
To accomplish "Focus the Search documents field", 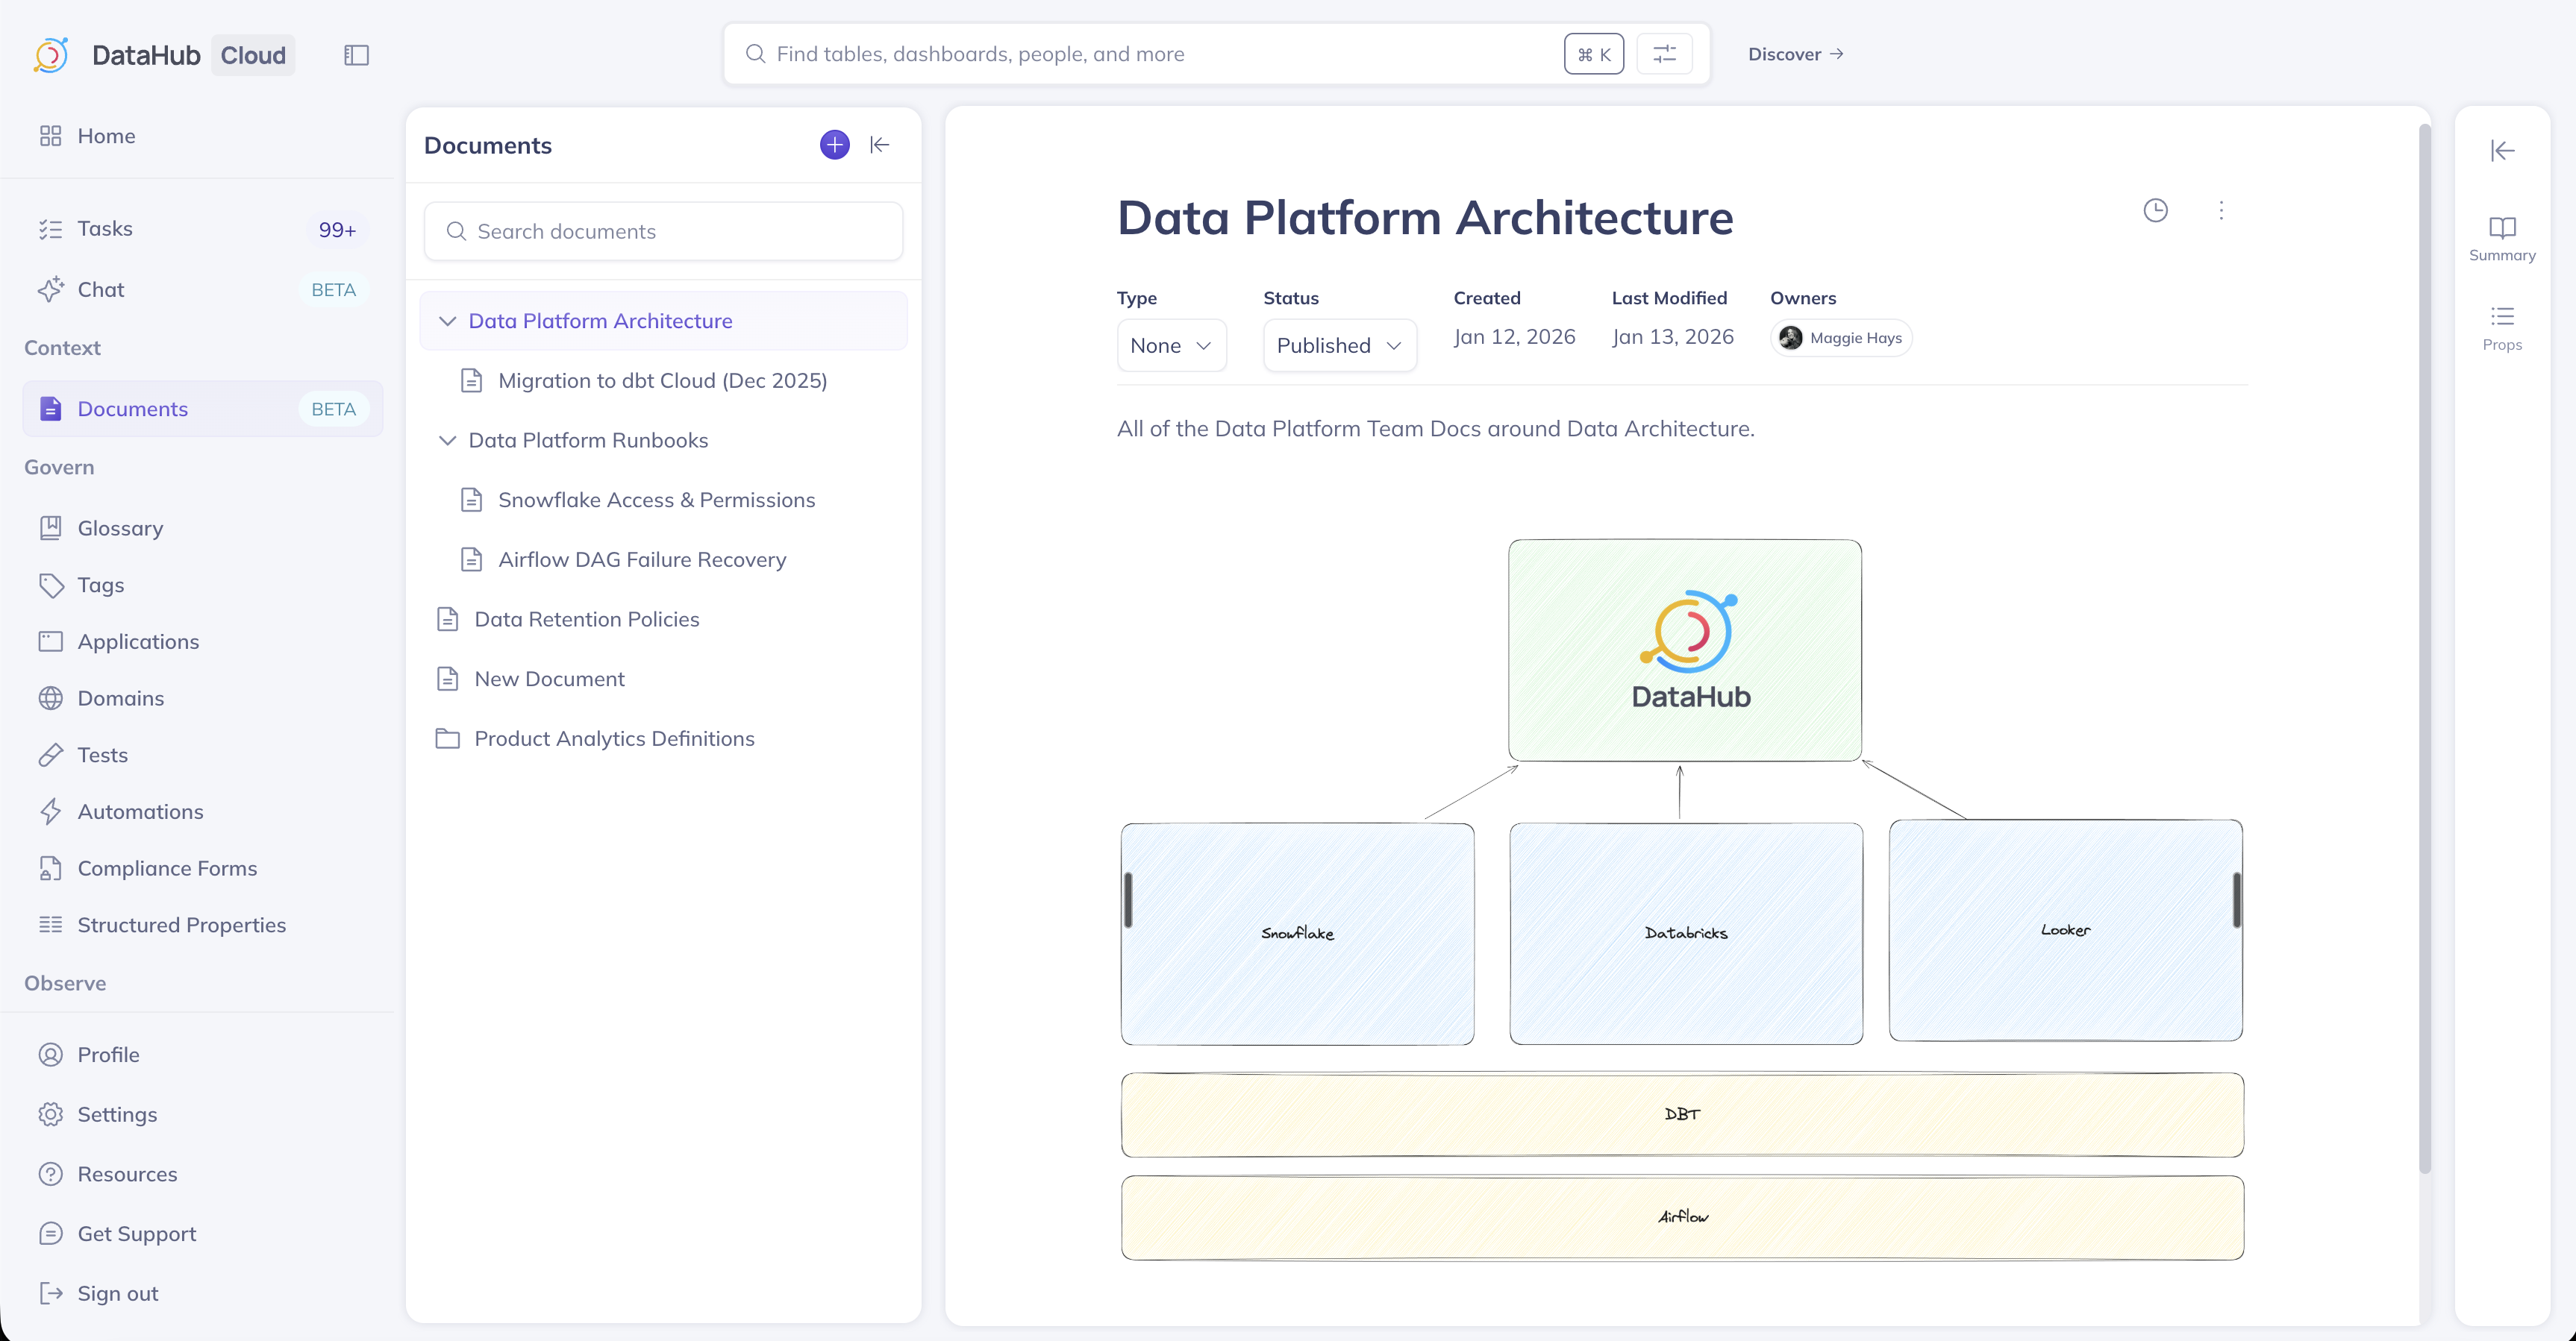I will (x=663, y=232).
